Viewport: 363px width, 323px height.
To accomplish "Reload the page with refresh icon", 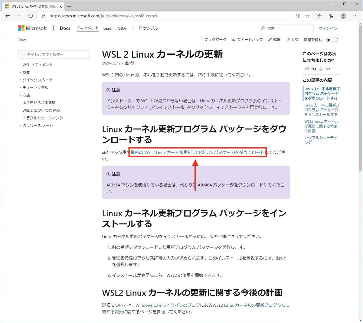I will point(31,16).
